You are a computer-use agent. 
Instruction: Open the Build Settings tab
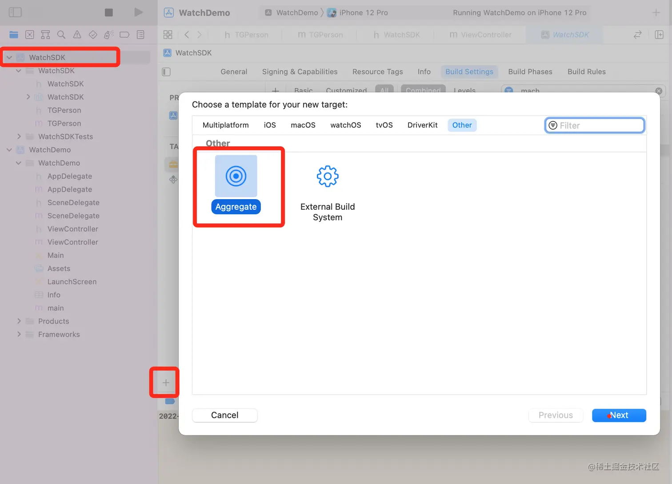(469, 72)
